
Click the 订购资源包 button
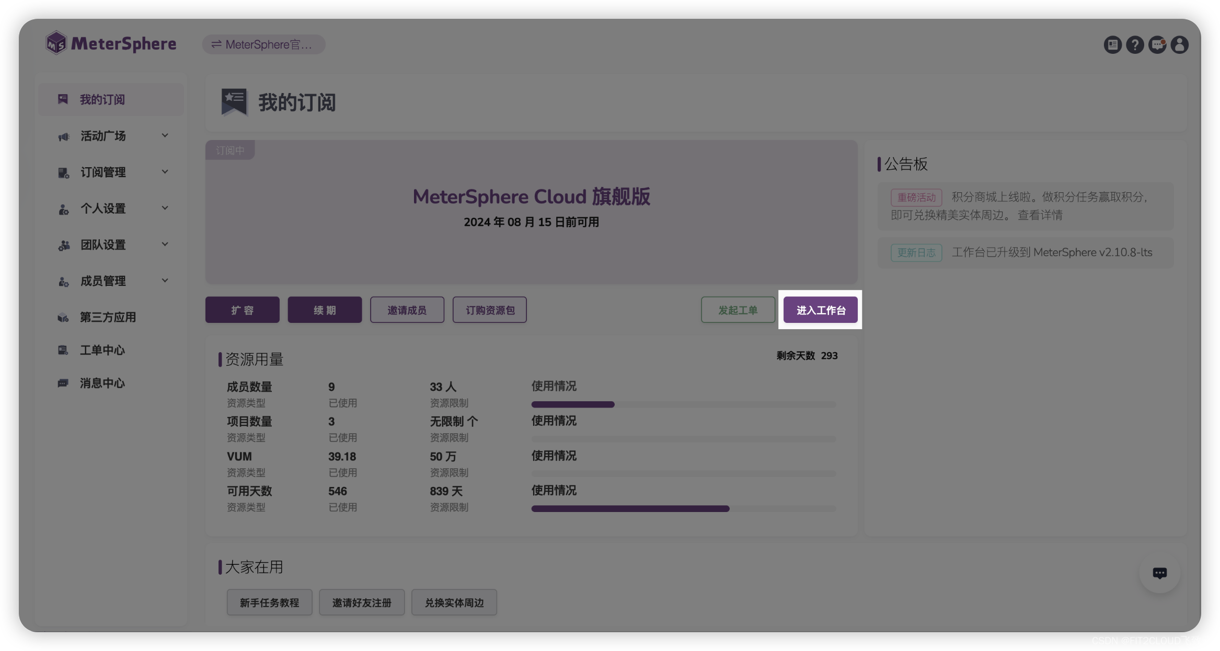[490, 310]
